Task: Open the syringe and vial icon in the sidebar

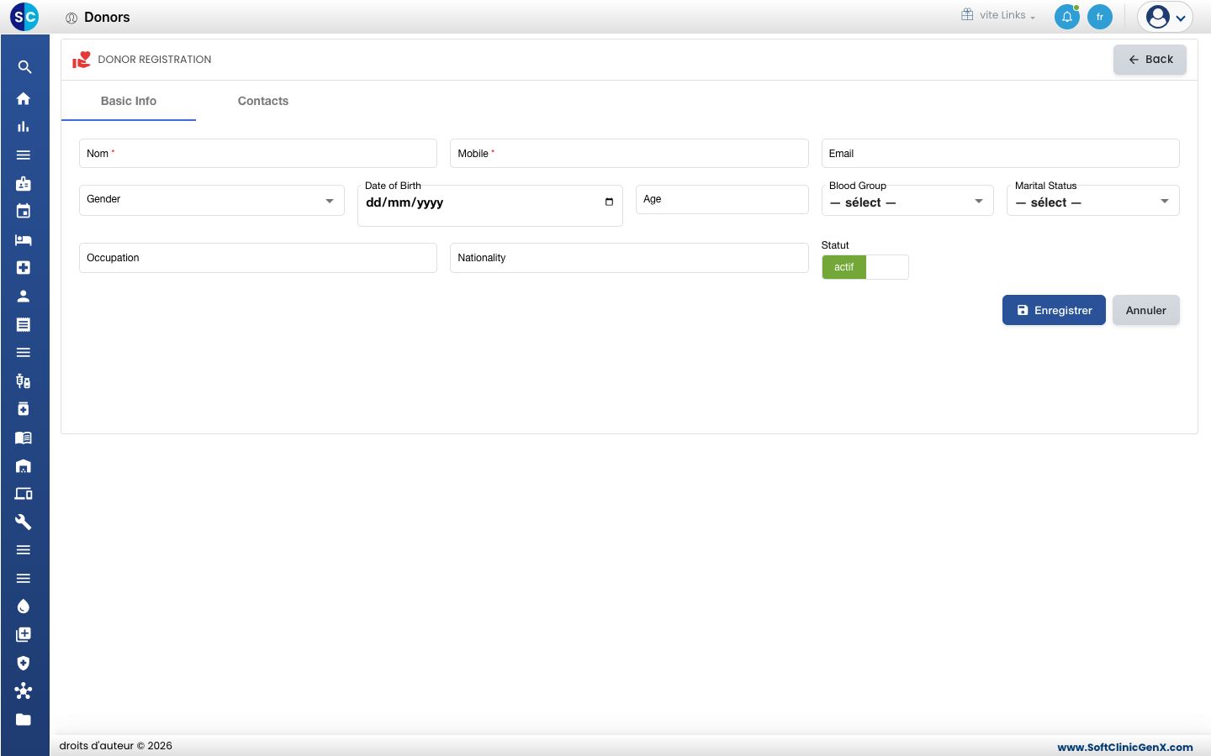Action: click(24, 381)
